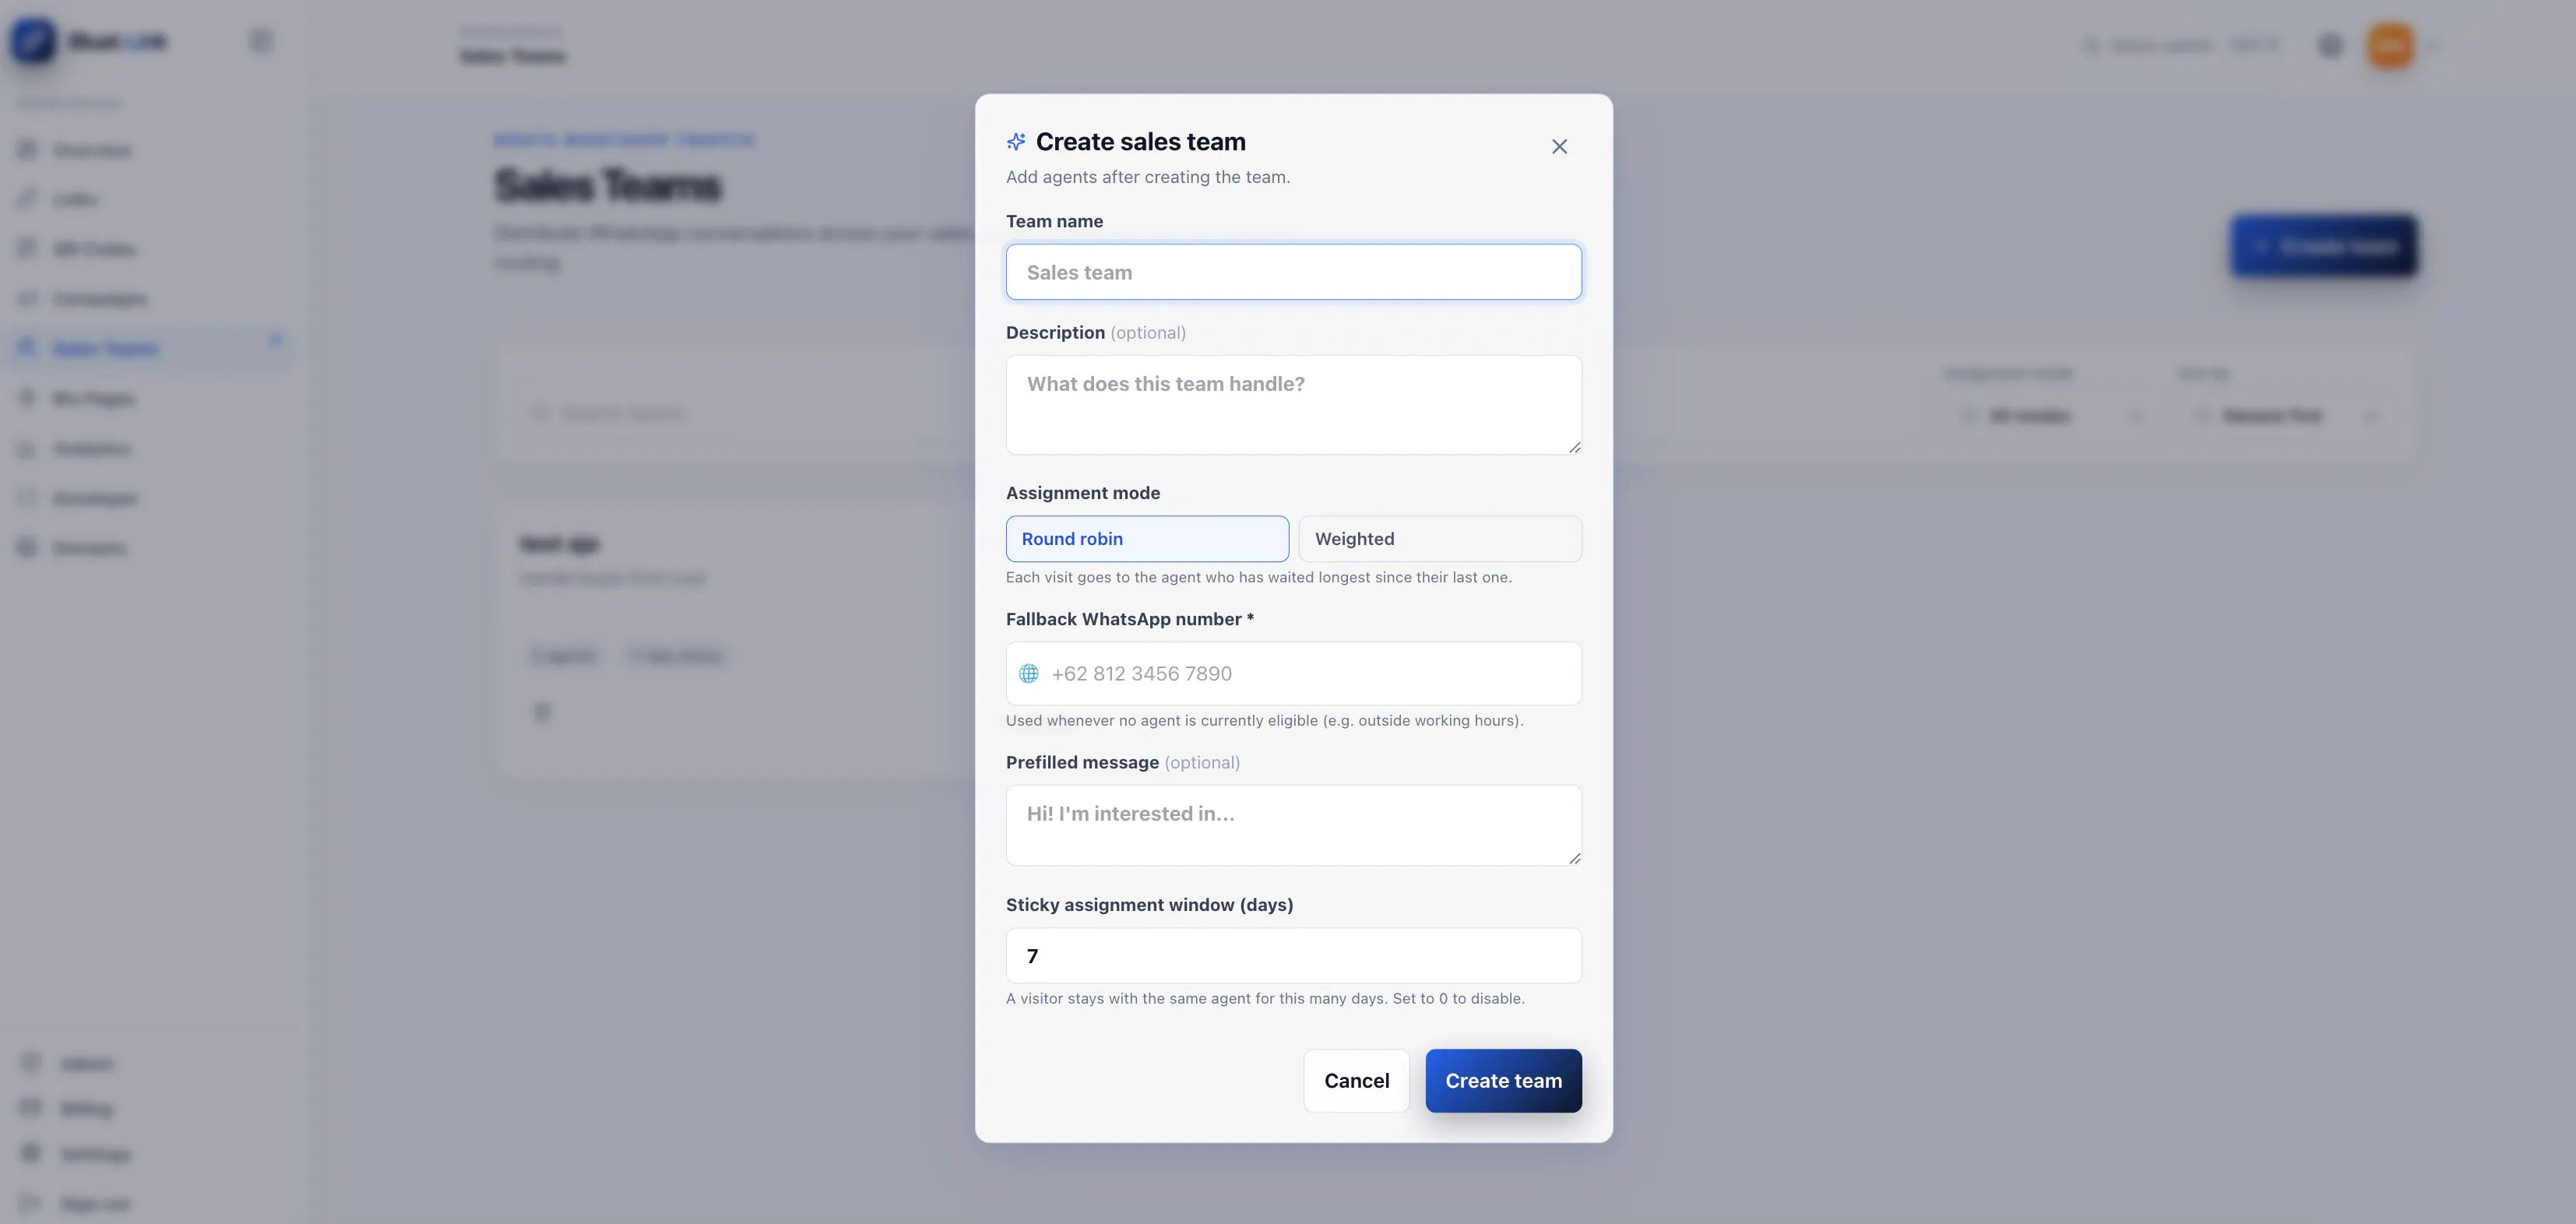The height and width of the screenshot is (1224, 2576).
Task: Grab the Description textarea resize handle
Action: (1574, 447)
